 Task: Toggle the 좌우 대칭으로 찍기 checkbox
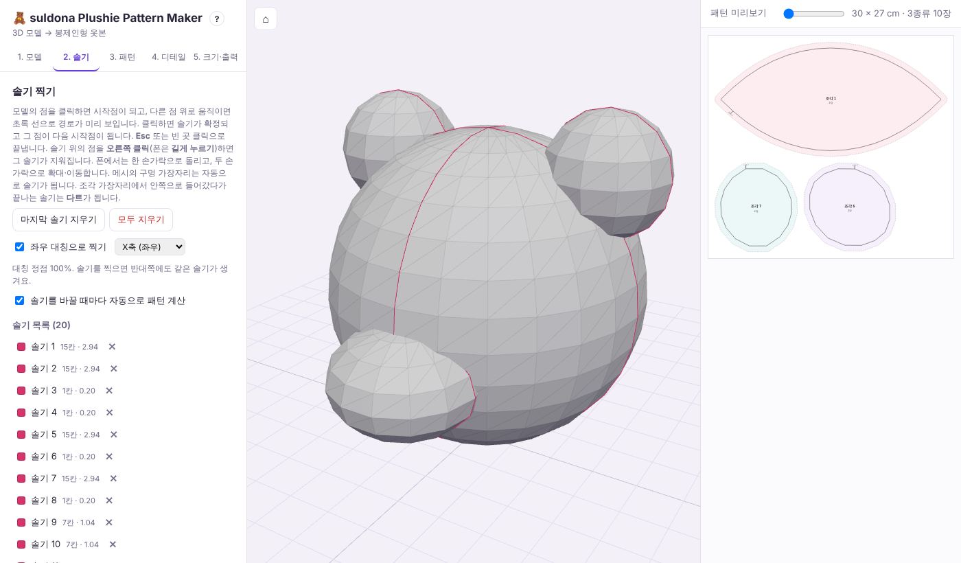(19, 246)
